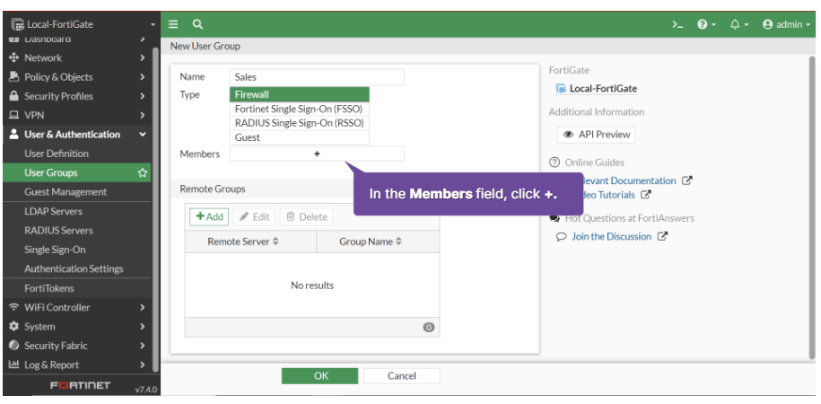Click the Edit remote group button
The height and width of the screenshot is (404, 821).
coord(255,217)
